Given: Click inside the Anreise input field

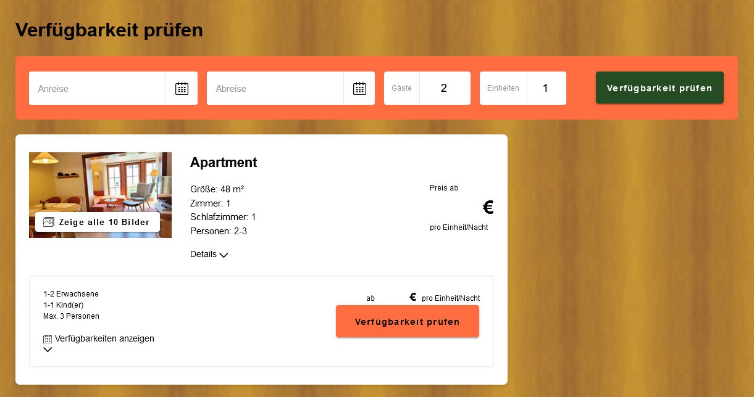Looking at the screenshot, I should click(x=97, y=88).
